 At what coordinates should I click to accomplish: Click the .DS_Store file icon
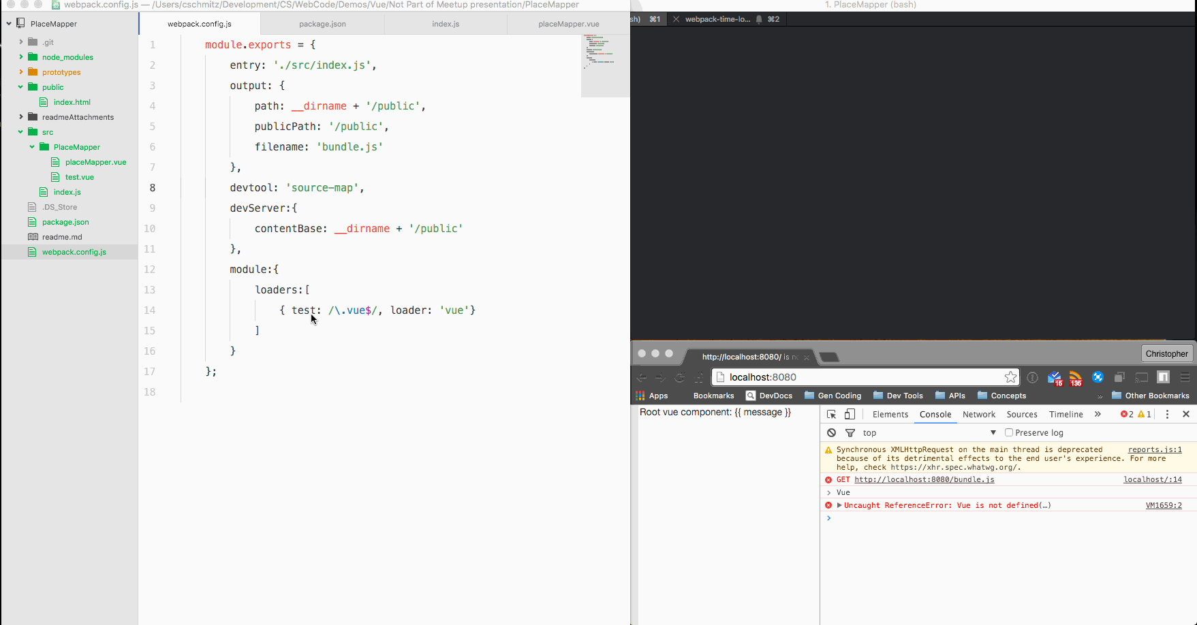tap(32, 207)
